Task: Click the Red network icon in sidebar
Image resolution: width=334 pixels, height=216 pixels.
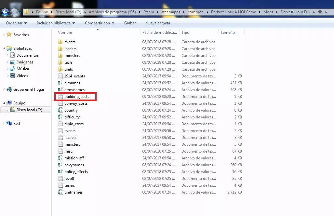Action: 9,123
